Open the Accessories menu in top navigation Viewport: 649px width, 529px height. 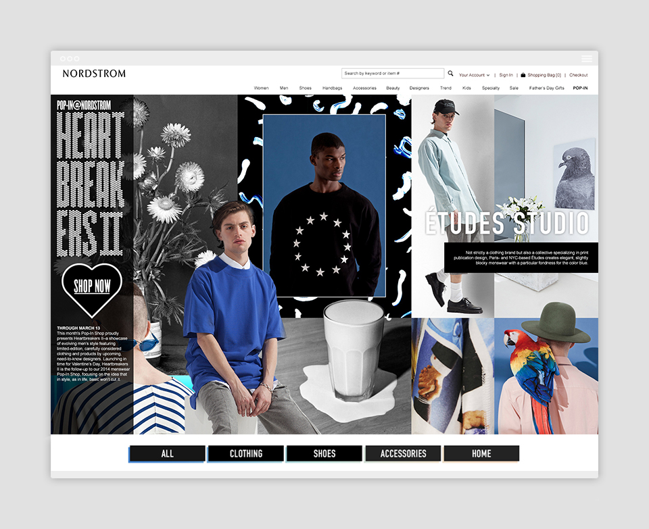coord(364,88)
